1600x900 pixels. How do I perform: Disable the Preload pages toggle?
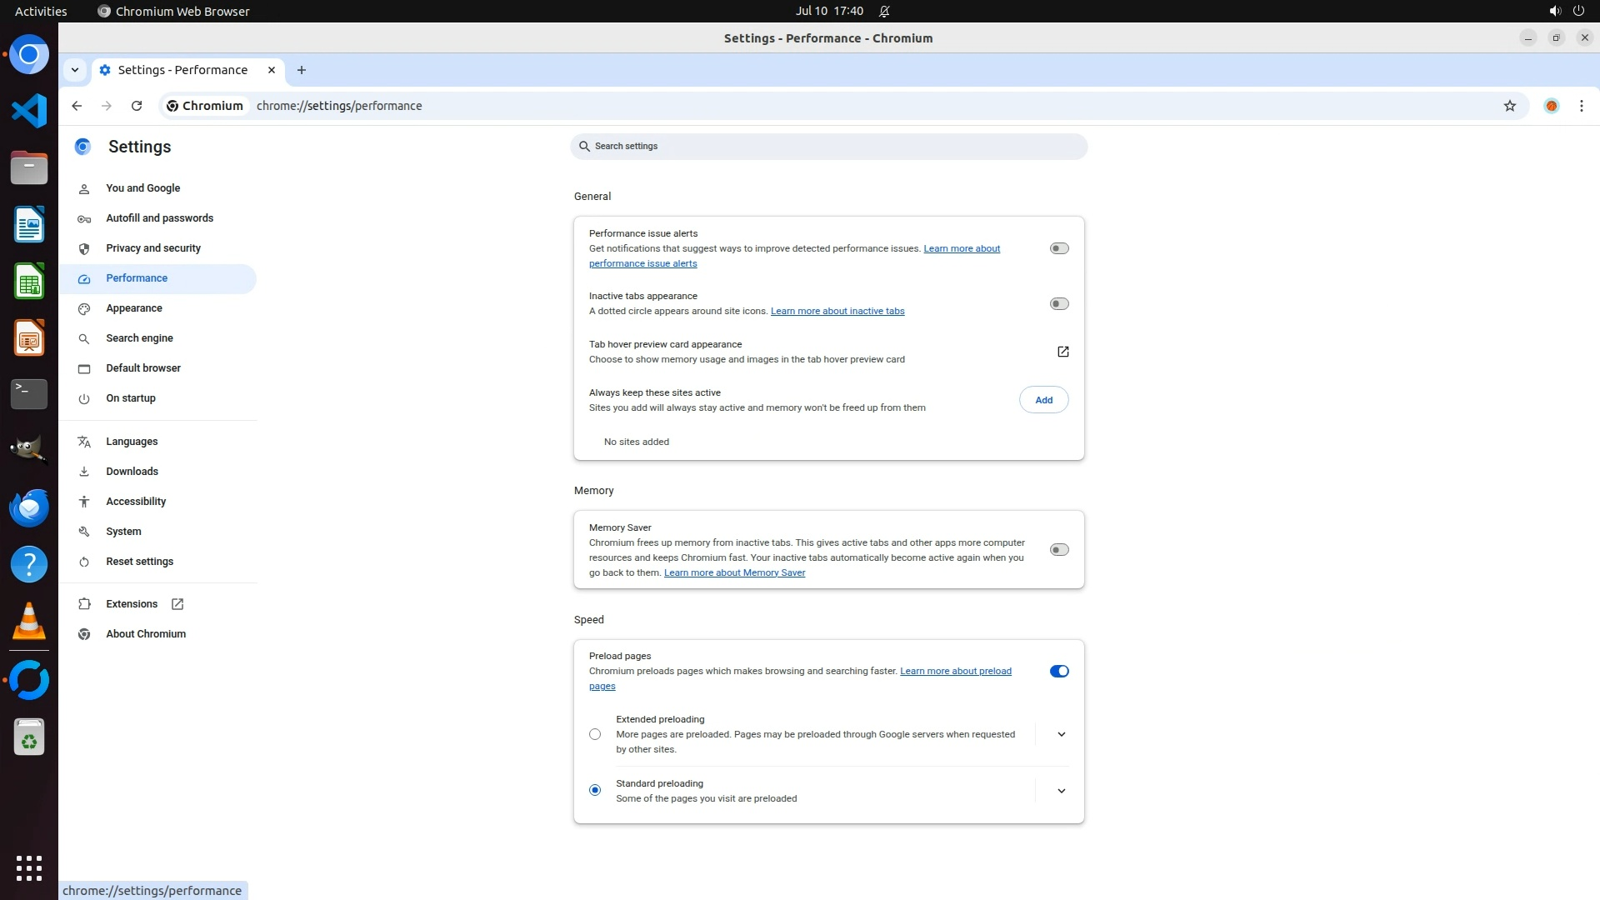[1058, 672]
